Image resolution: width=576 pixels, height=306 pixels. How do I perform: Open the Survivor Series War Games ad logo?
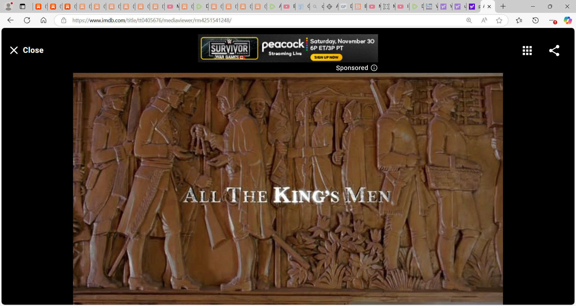(229, 48)
